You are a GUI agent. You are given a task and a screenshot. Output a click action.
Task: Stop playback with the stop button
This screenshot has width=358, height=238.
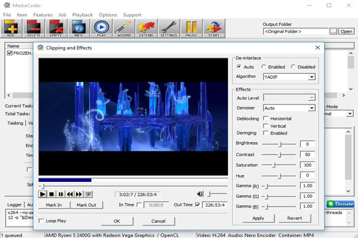tap(52, 194)
